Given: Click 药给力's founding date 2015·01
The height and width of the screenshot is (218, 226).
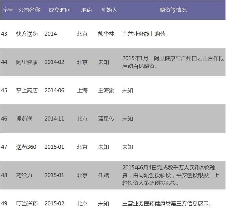Looking at the screenshot, I should [x=54, y=175].
